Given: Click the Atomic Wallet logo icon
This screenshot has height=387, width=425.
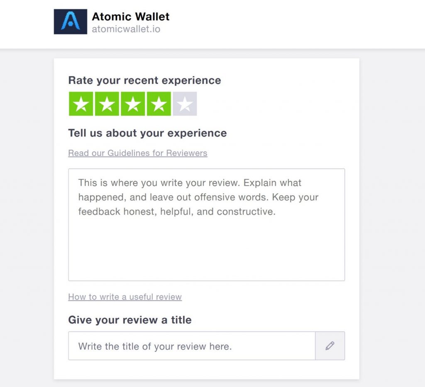Looking at the screenshot, I should click(71, 22).
